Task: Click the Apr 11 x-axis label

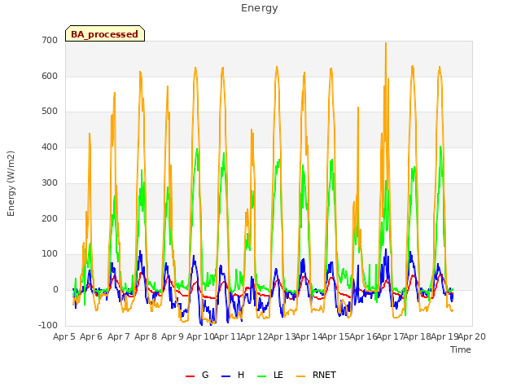Action: (227, 336)
